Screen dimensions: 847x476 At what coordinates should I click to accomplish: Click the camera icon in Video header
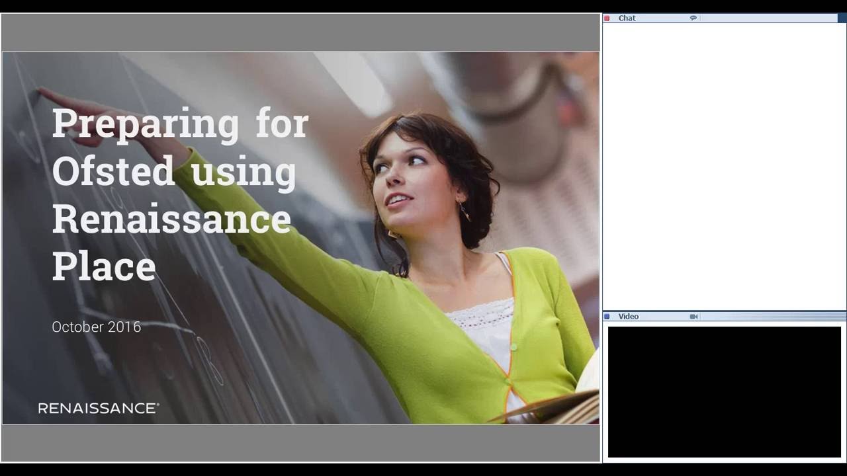click(x=693, y=317)
